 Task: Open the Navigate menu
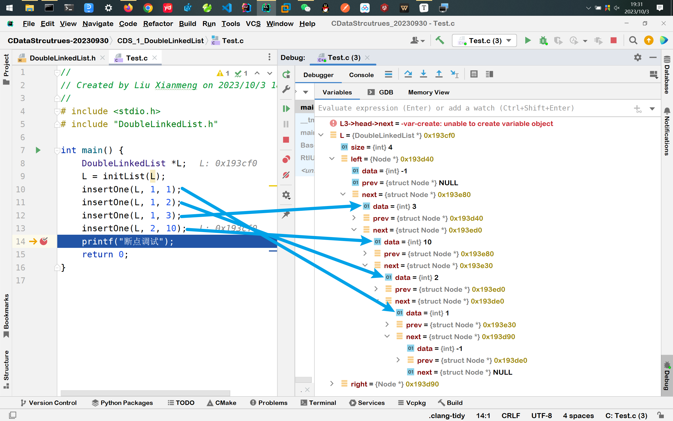tap(98, 24)
